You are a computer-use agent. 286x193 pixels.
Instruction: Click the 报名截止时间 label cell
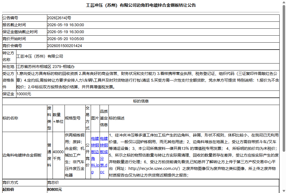coord(25,25)
